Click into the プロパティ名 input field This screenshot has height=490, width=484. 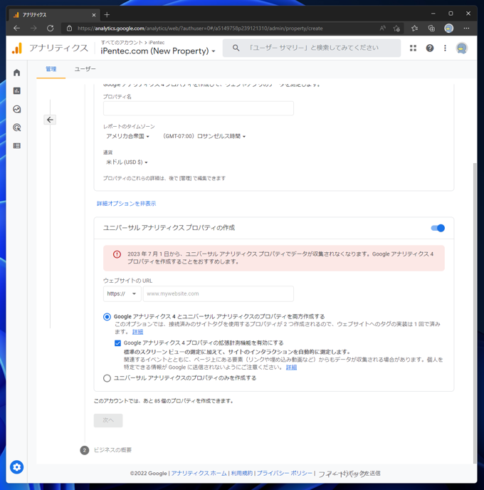[x=199, y=108]
